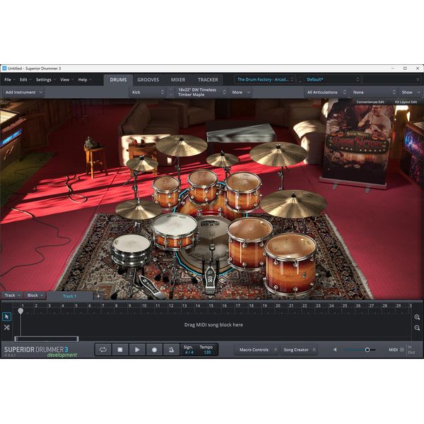Viewport: 424px width, 424px height.
Task: Click the kick drum pedal
Action: pos(210,281)
